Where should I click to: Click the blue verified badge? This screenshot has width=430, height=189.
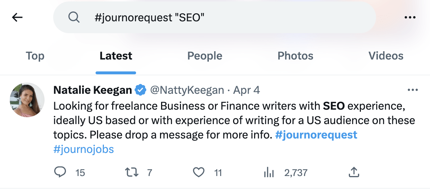(x=140, y=90)
